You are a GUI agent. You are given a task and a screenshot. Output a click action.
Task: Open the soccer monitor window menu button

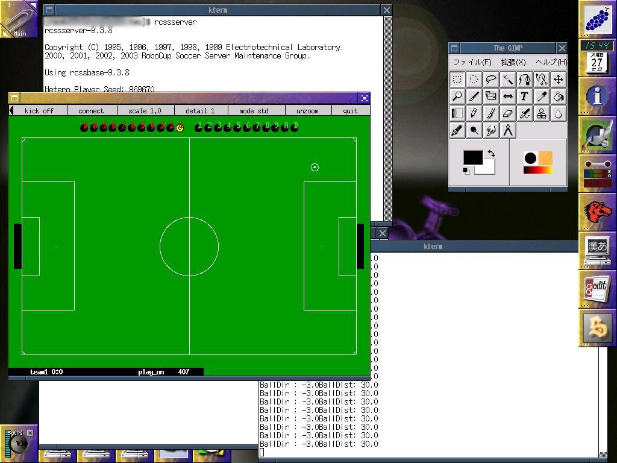coord(14,98)
